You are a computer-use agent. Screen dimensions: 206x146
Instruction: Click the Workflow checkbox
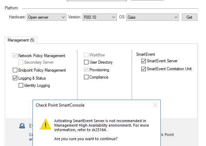click(86, 55)
